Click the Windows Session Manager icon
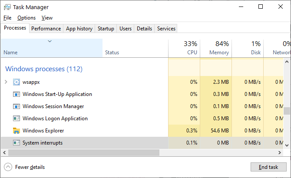Image resolution: width=291 pixels, height=178 pixels. (17, 106)
